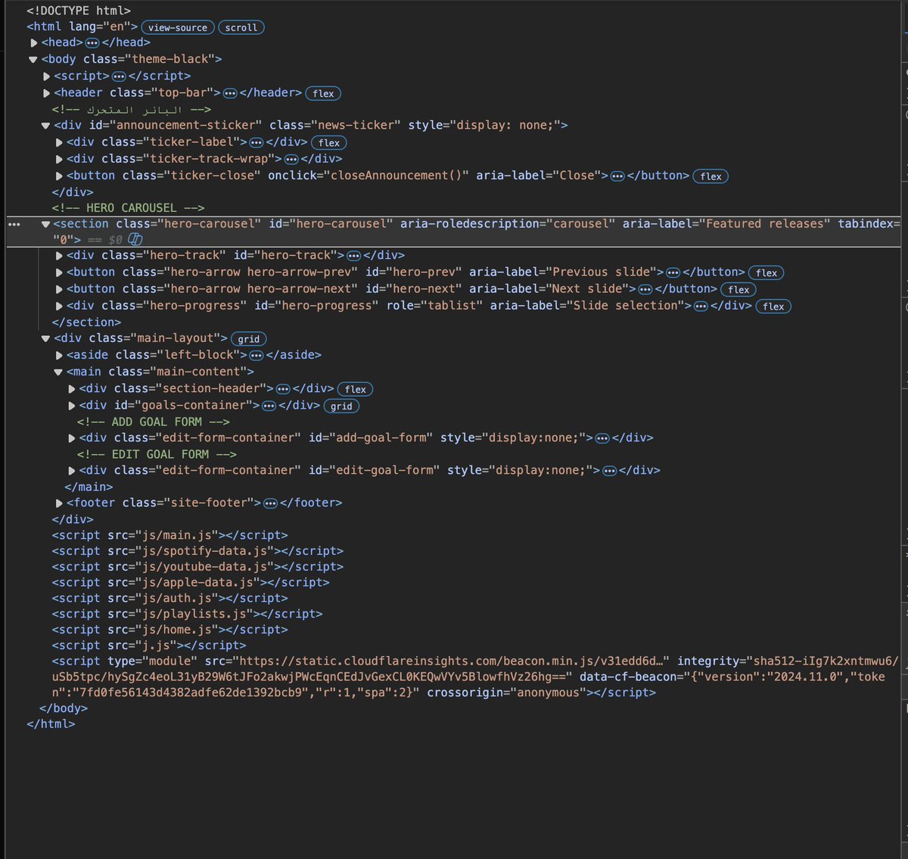Screen dimensions: 908x859
Task: Select the ADD GOAL FORM comment
Action: (x=154, y=422)
